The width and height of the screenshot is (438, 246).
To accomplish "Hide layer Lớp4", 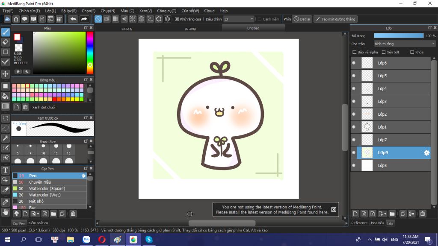I will click(354, 89).
